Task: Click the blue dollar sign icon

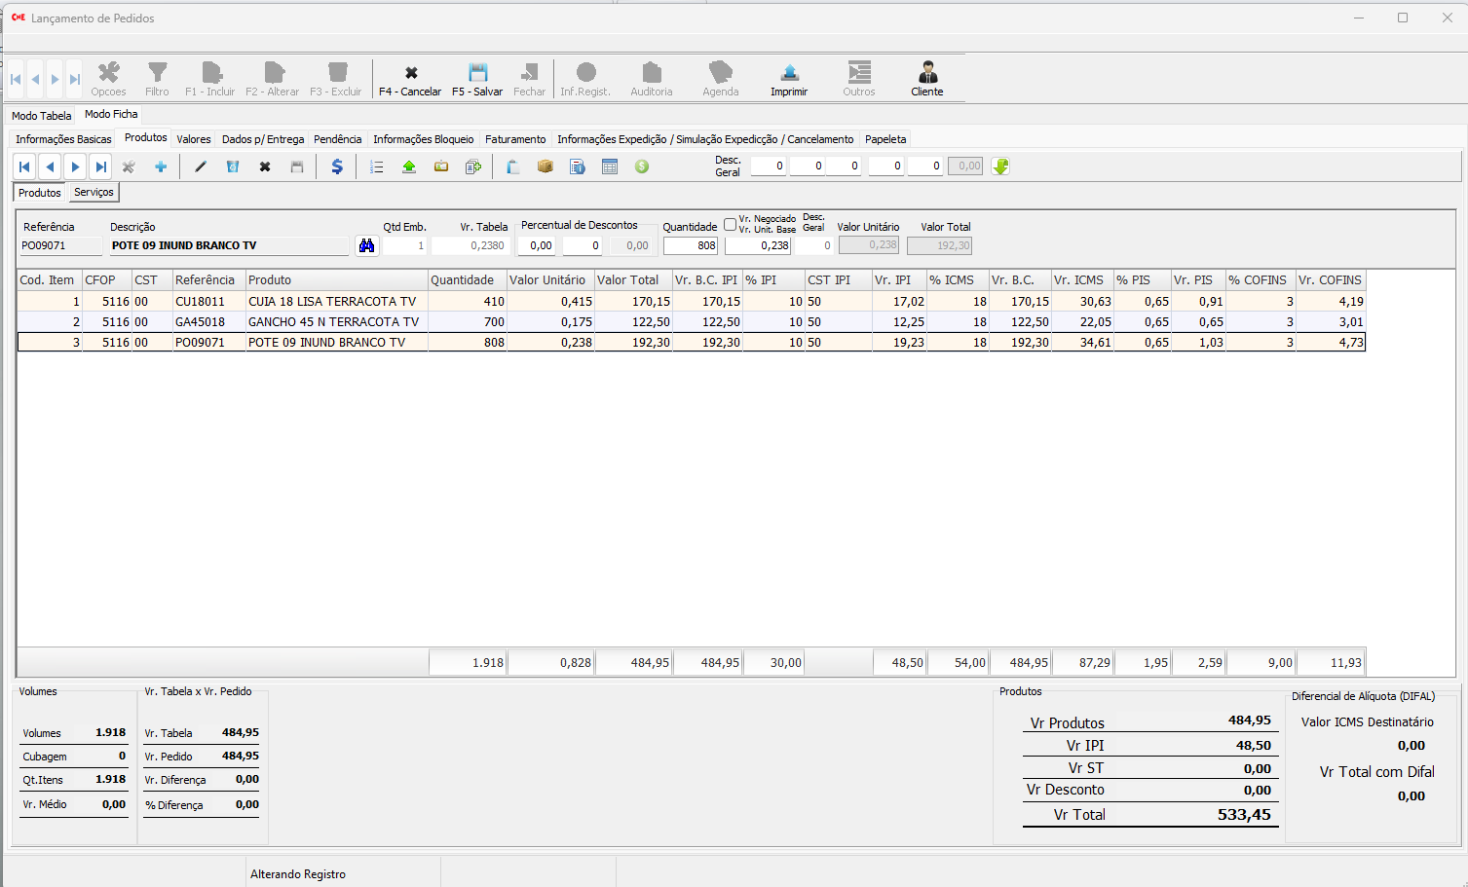Action: coord(337,166)
